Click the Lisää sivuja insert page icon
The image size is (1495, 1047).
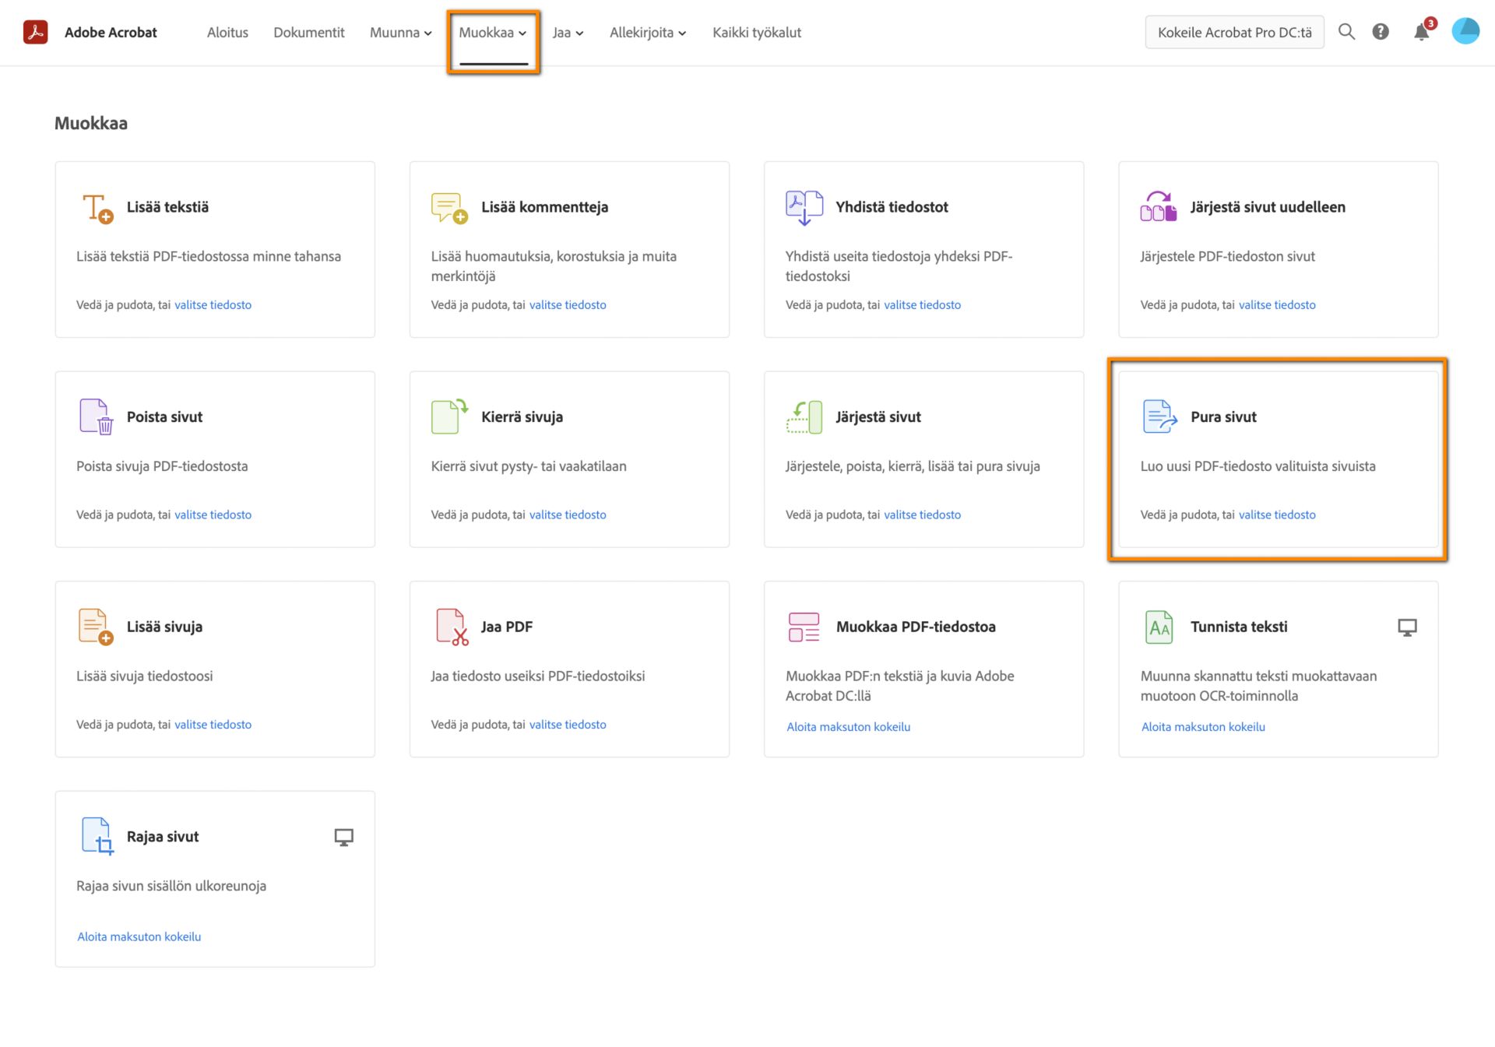click(x=96, y=627)
